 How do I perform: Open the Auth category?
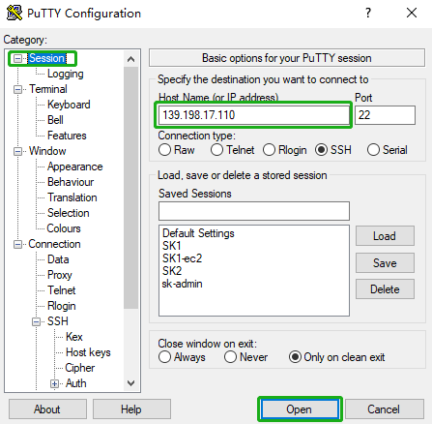76,383
